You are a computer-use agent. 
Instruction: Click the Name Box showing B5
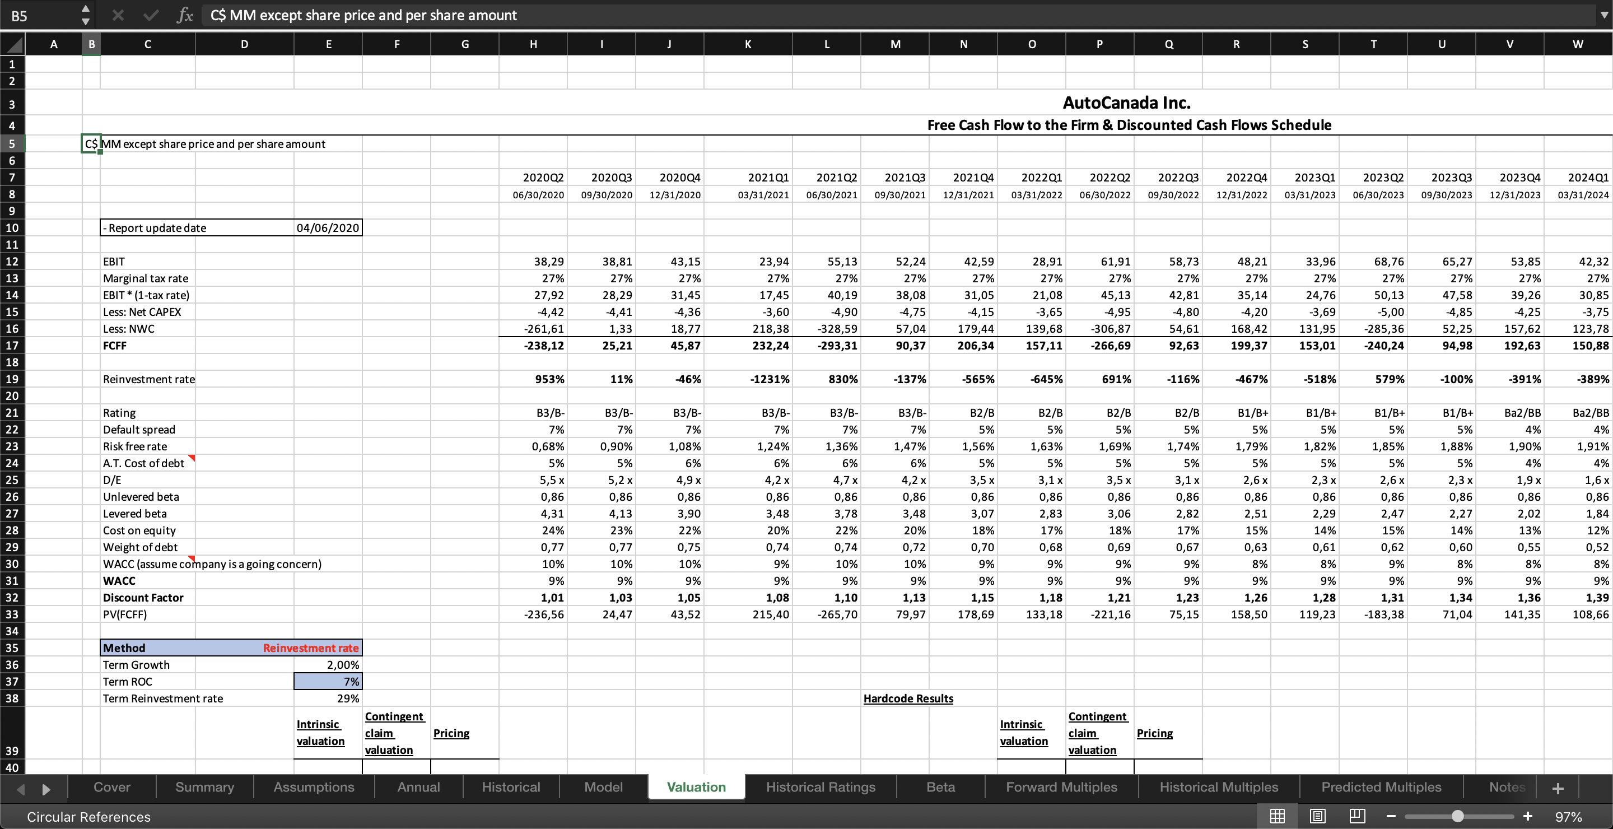pyautogui.click(x=38, y=16)
